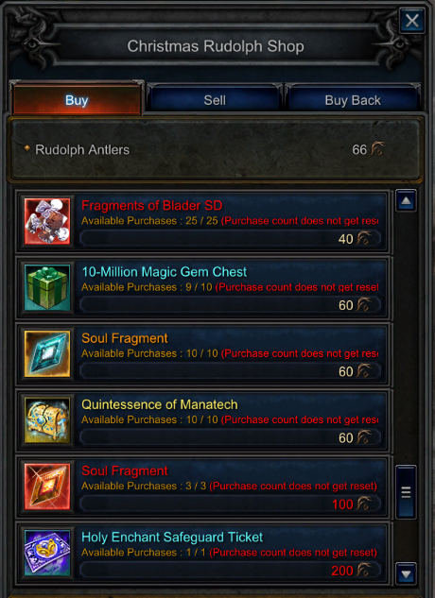Screen dimensions: 435x598
Task: Close the Christmas Rudolph Shop window
Action: pos(412,20)
